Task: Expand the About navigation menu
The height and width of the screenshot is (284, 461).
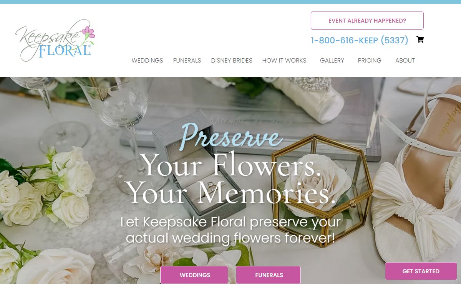Action: [x=405, y=61]
